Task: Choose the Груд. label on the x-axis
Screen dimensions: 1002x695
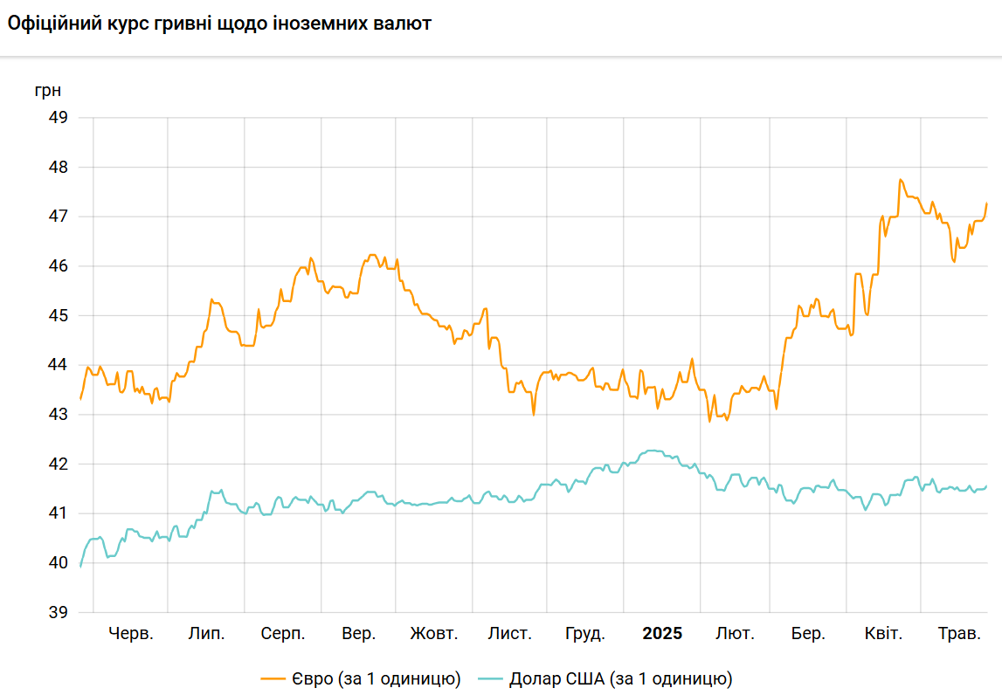Action: 585,634
